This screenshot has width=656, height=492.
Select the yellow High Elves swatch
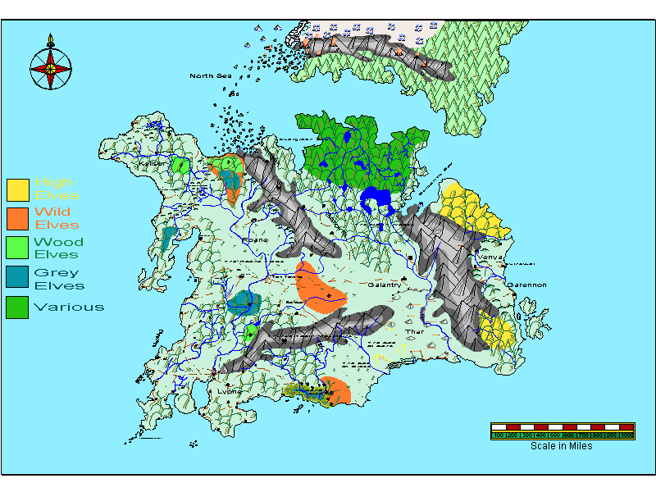[18, 190]
